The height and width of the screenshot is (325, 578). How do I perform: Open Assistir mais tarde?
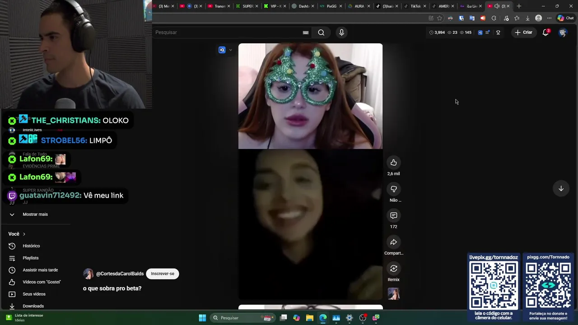40,270
